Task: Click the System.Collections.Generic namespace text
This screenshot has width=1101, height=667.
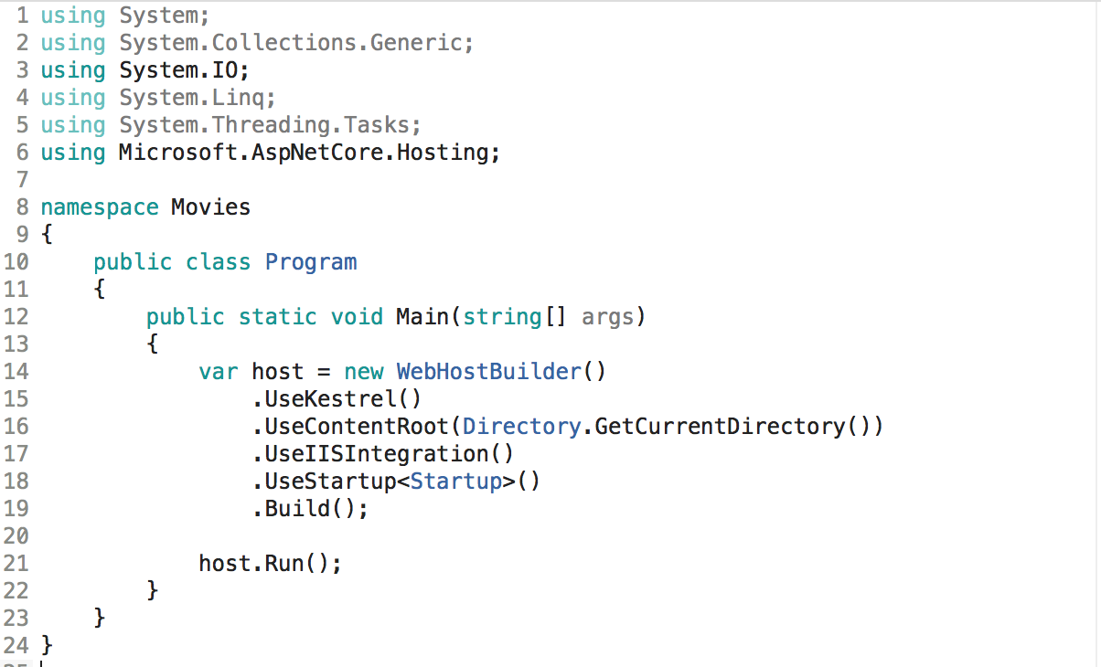Action: click(x=295, y=43)
